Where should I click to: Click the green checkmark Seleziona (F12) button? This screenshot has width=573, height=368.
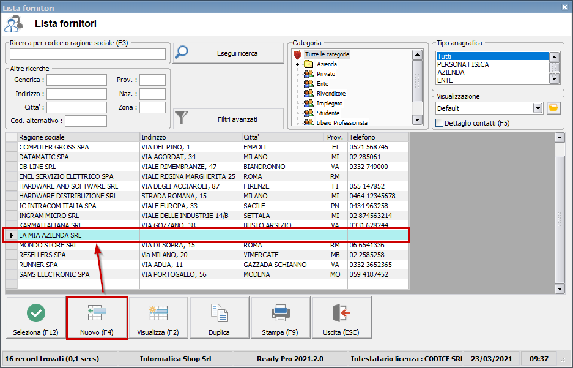36,318
